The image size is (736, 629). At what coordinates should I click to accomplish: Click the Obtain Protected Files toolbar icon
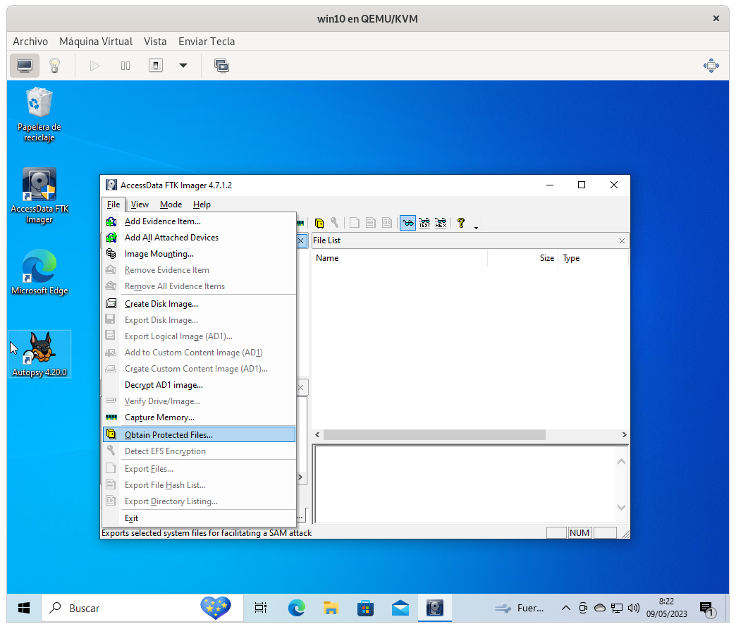319,223
